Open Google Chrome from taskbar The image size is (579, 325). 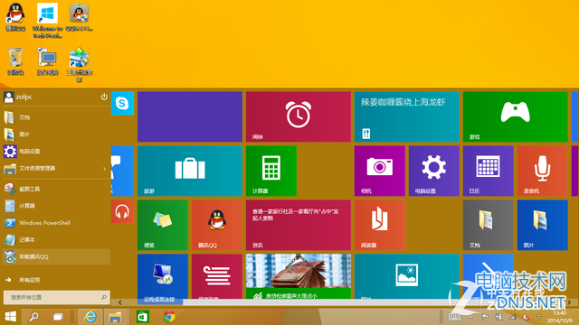[169, 317]
